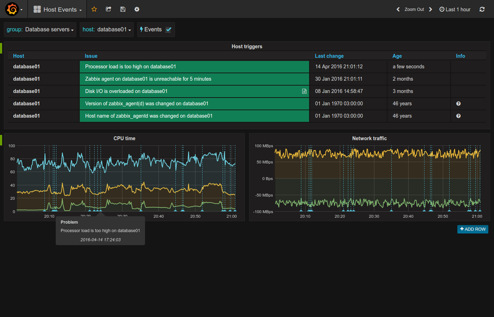This screenshot has width=494, height=317.
Task: Click the ADD ROW button
Action: pyautogui.click(x=473, y=229)
